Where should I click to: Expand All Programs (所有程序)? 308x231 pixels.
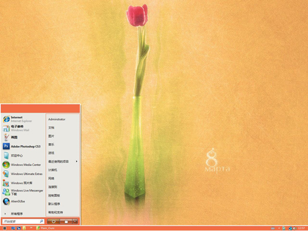[23, 214]
